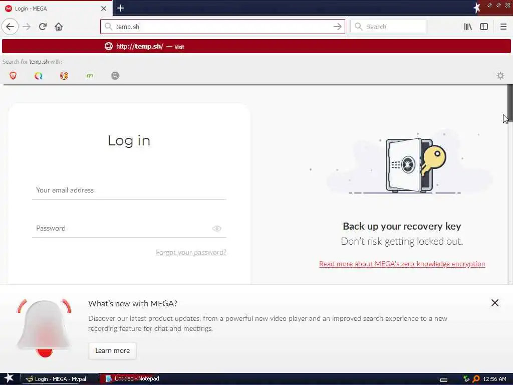
Task: Click the browser Search box
Action: tap(388, 27)
